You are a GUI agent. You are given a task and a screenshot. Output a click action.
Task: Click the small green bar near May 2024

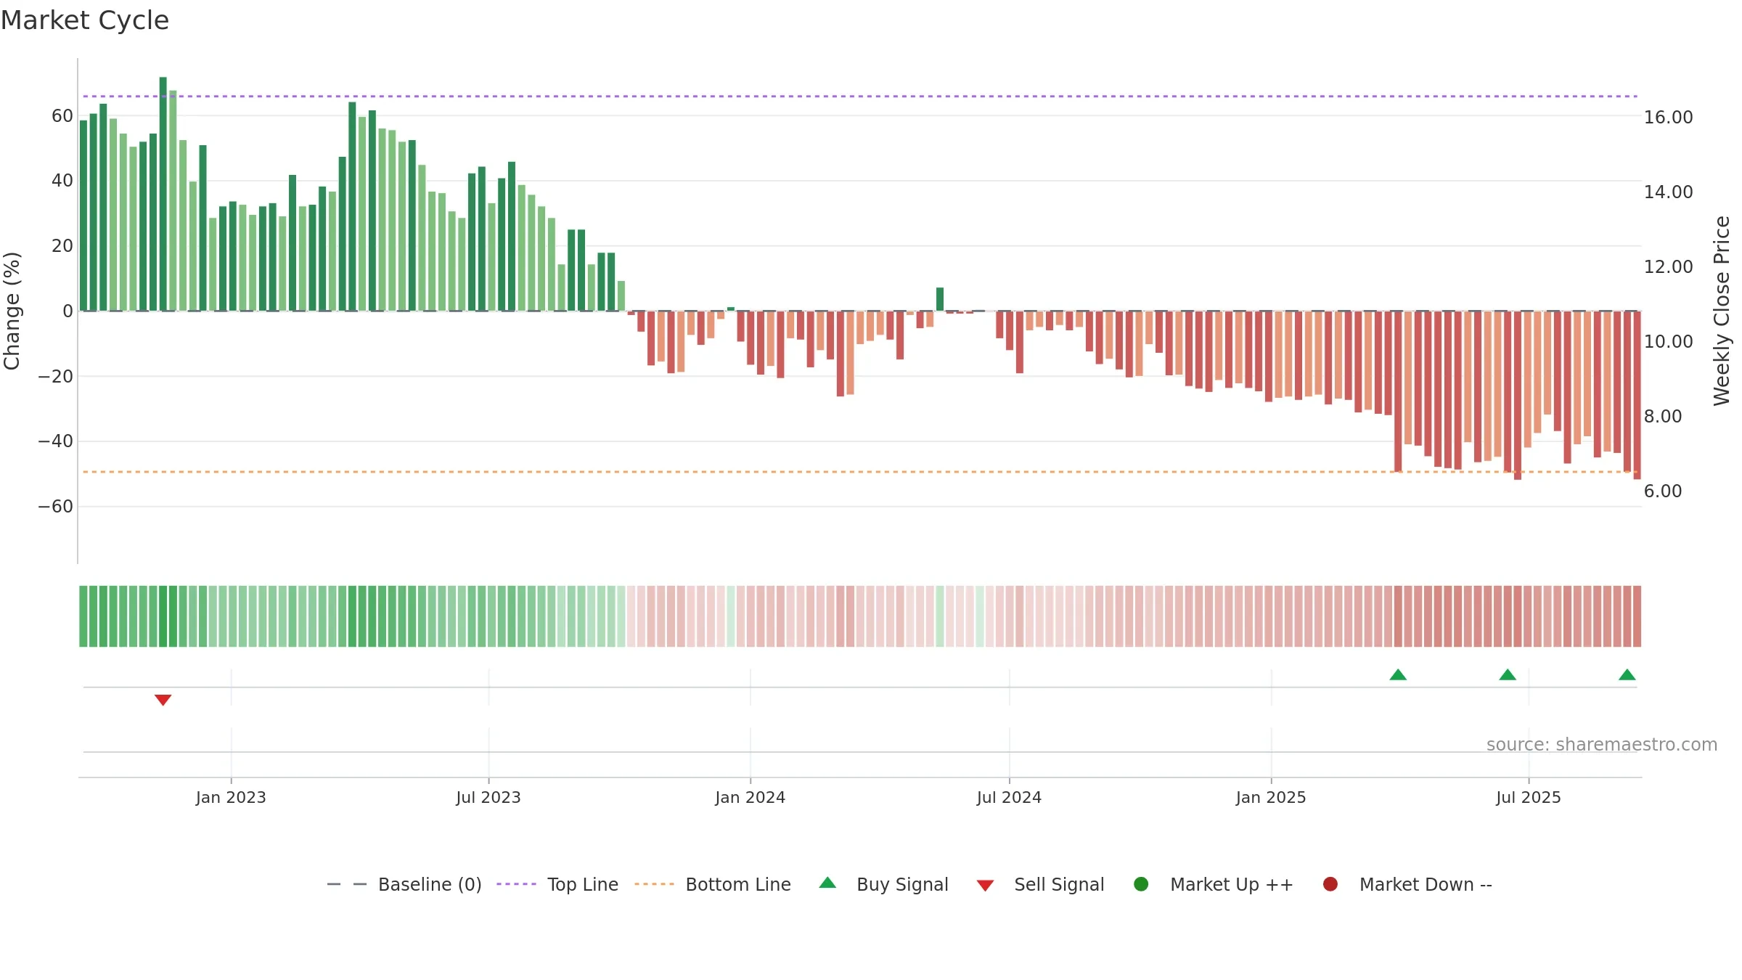[940, 299]
